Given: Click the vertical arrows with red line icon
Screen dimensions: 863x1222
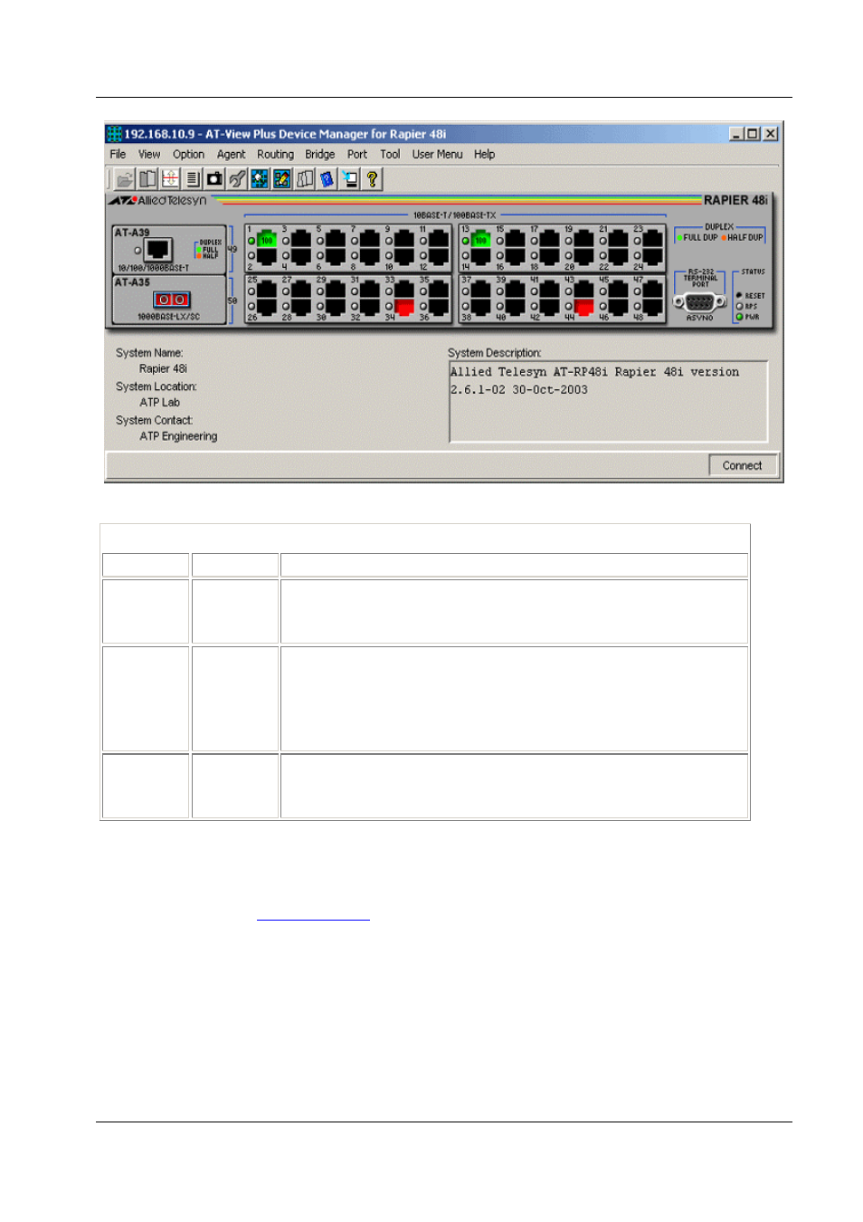Looking at the screenshot, I should (170, 179).
